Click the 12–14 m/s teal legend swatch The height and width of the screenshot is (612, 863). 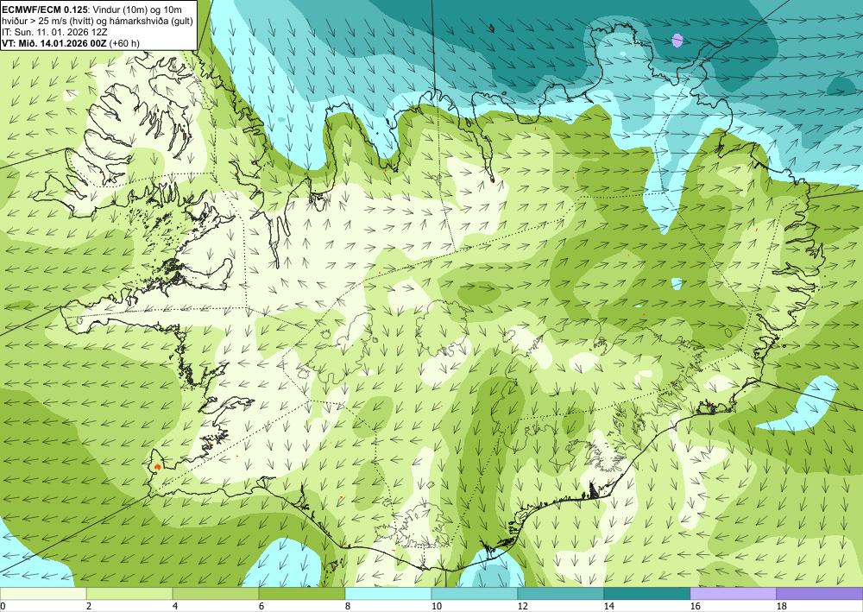tap(560, 593)
